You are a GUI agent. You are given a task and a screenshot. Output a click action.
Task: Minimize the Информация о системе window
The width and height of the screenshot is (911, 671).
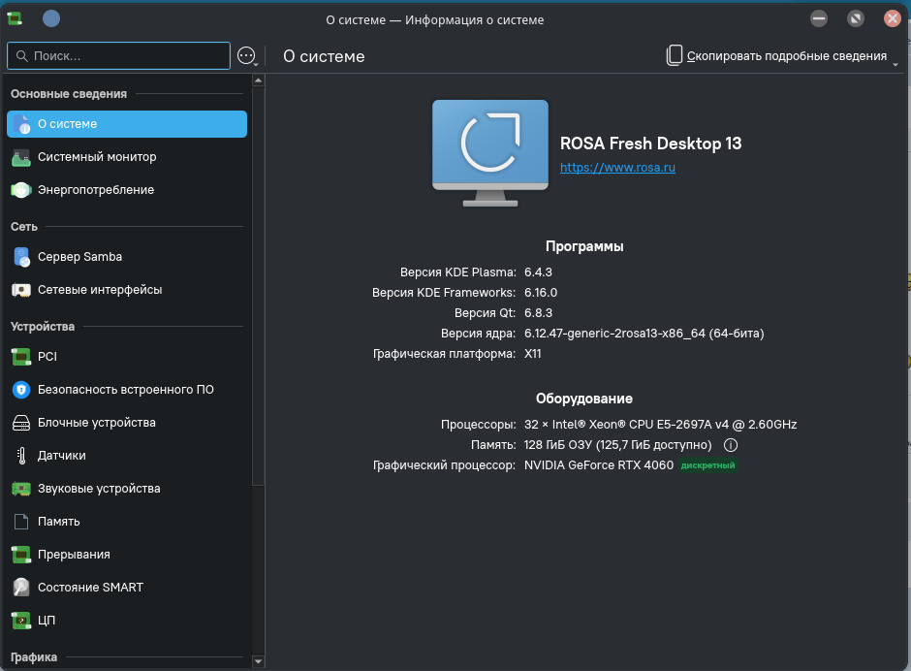click(x=819, y=18)
